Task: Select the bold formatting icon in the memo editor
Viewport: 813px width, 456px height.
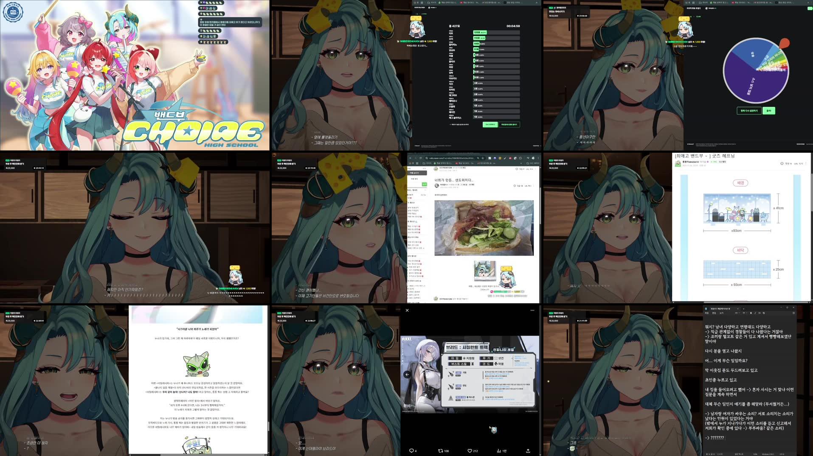Action: click(751, 313)
